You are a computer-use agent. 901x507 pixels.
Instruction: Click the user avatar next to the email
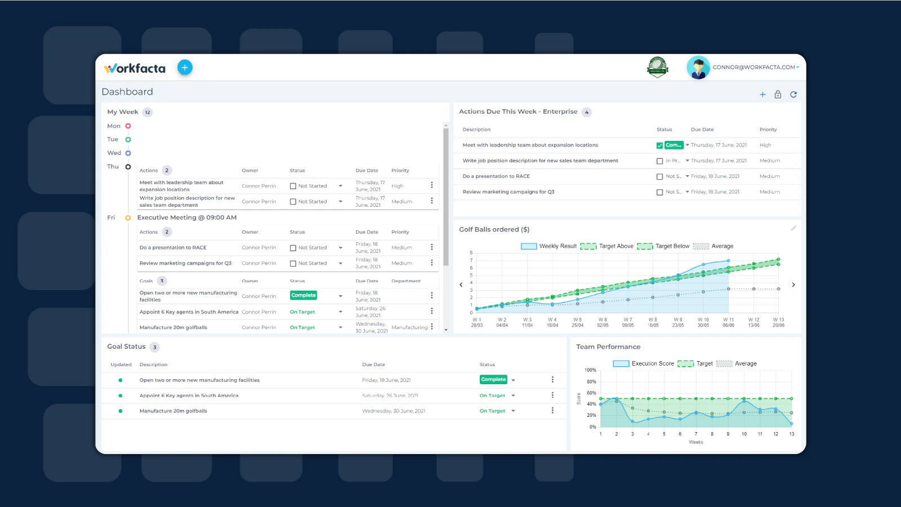coord(698,67)
